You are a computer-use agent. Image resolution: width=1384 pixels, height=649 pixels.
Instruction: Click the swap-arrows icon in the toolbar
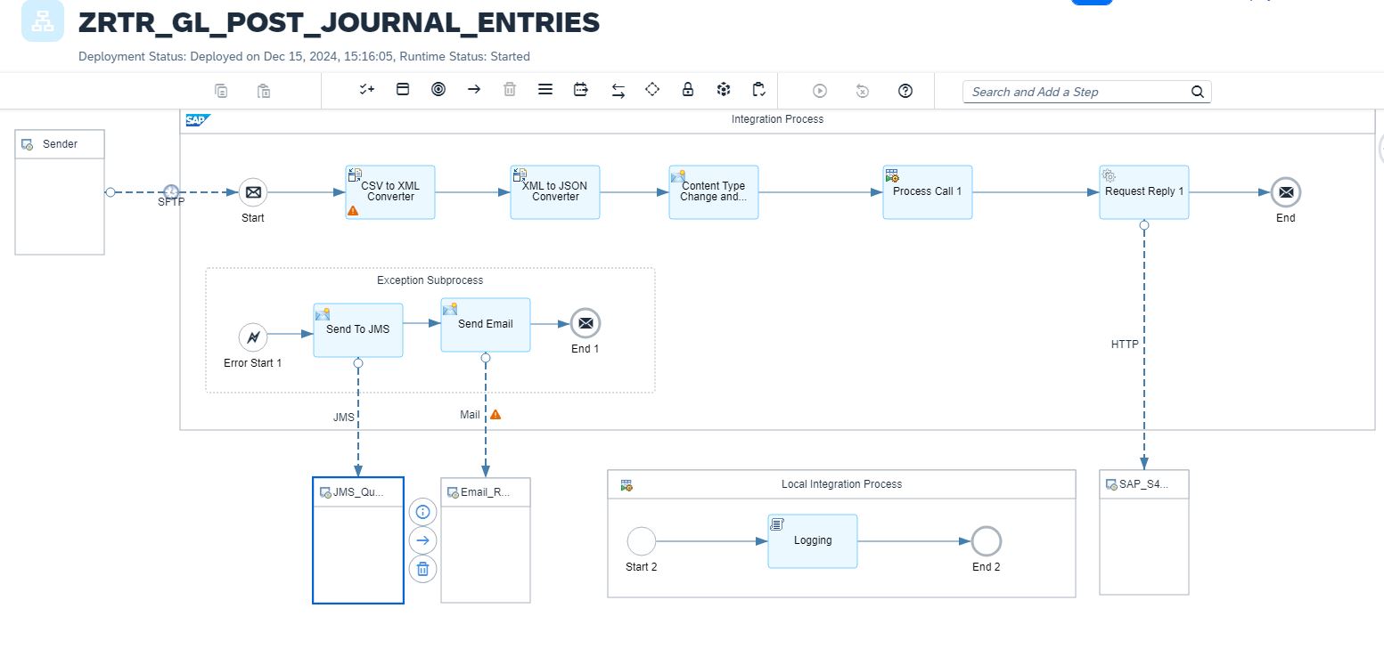point(617,90)
